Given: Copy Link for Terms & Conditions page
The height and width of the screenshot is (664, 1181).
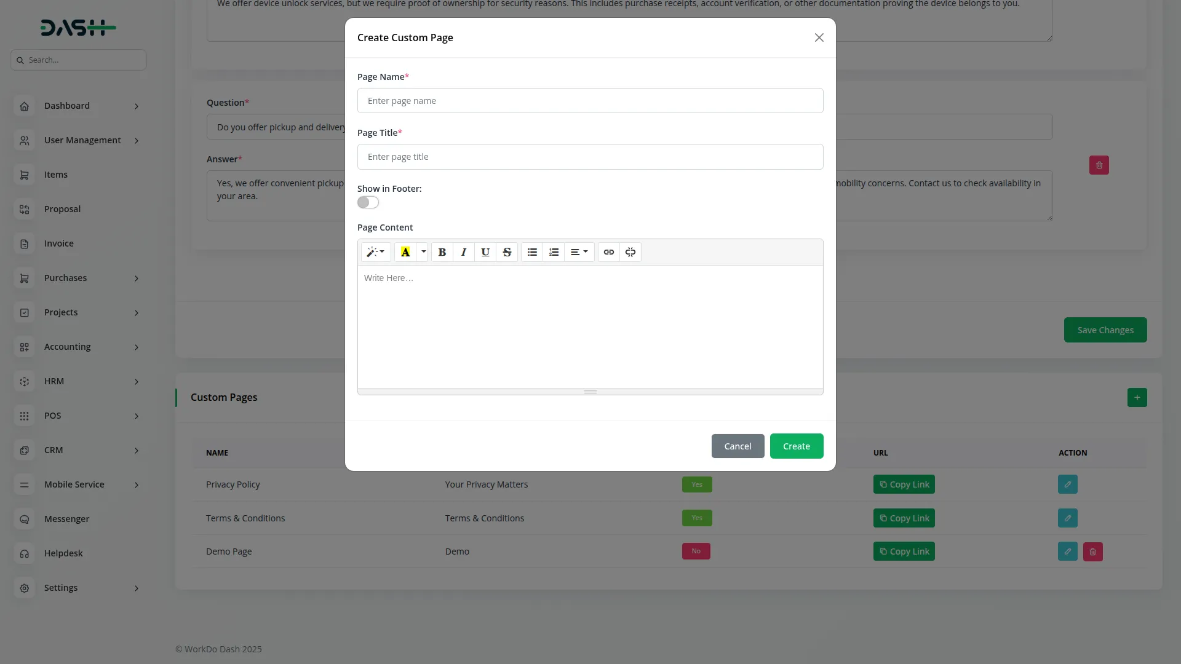Looking at the screenshot, I should click(x=904, y=518).
